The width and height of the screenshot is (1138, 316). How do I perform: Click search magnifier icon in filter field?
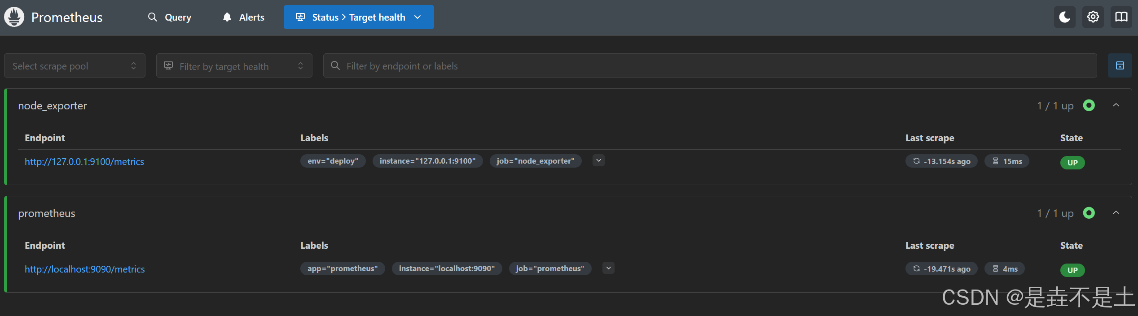click(335, 65)
